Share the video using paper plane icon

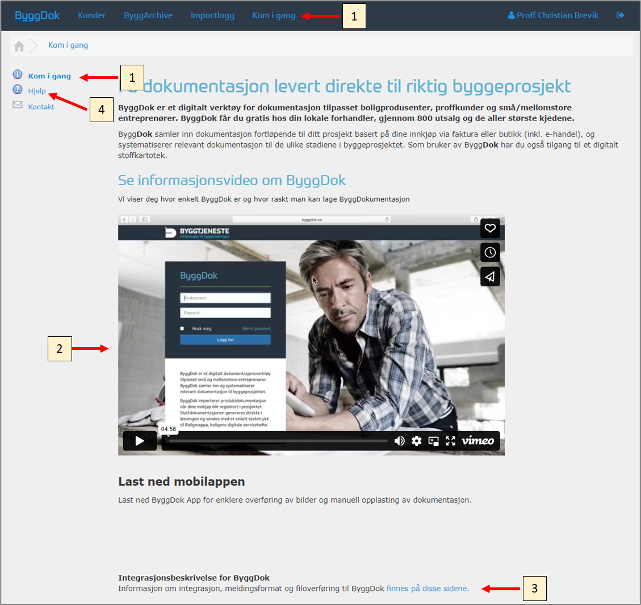[490, 277]
